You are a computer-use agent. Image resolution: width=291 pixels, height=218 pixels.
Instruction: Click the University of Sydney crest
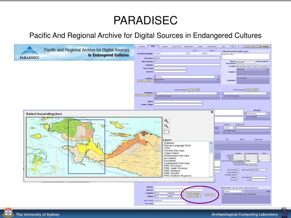8,213
